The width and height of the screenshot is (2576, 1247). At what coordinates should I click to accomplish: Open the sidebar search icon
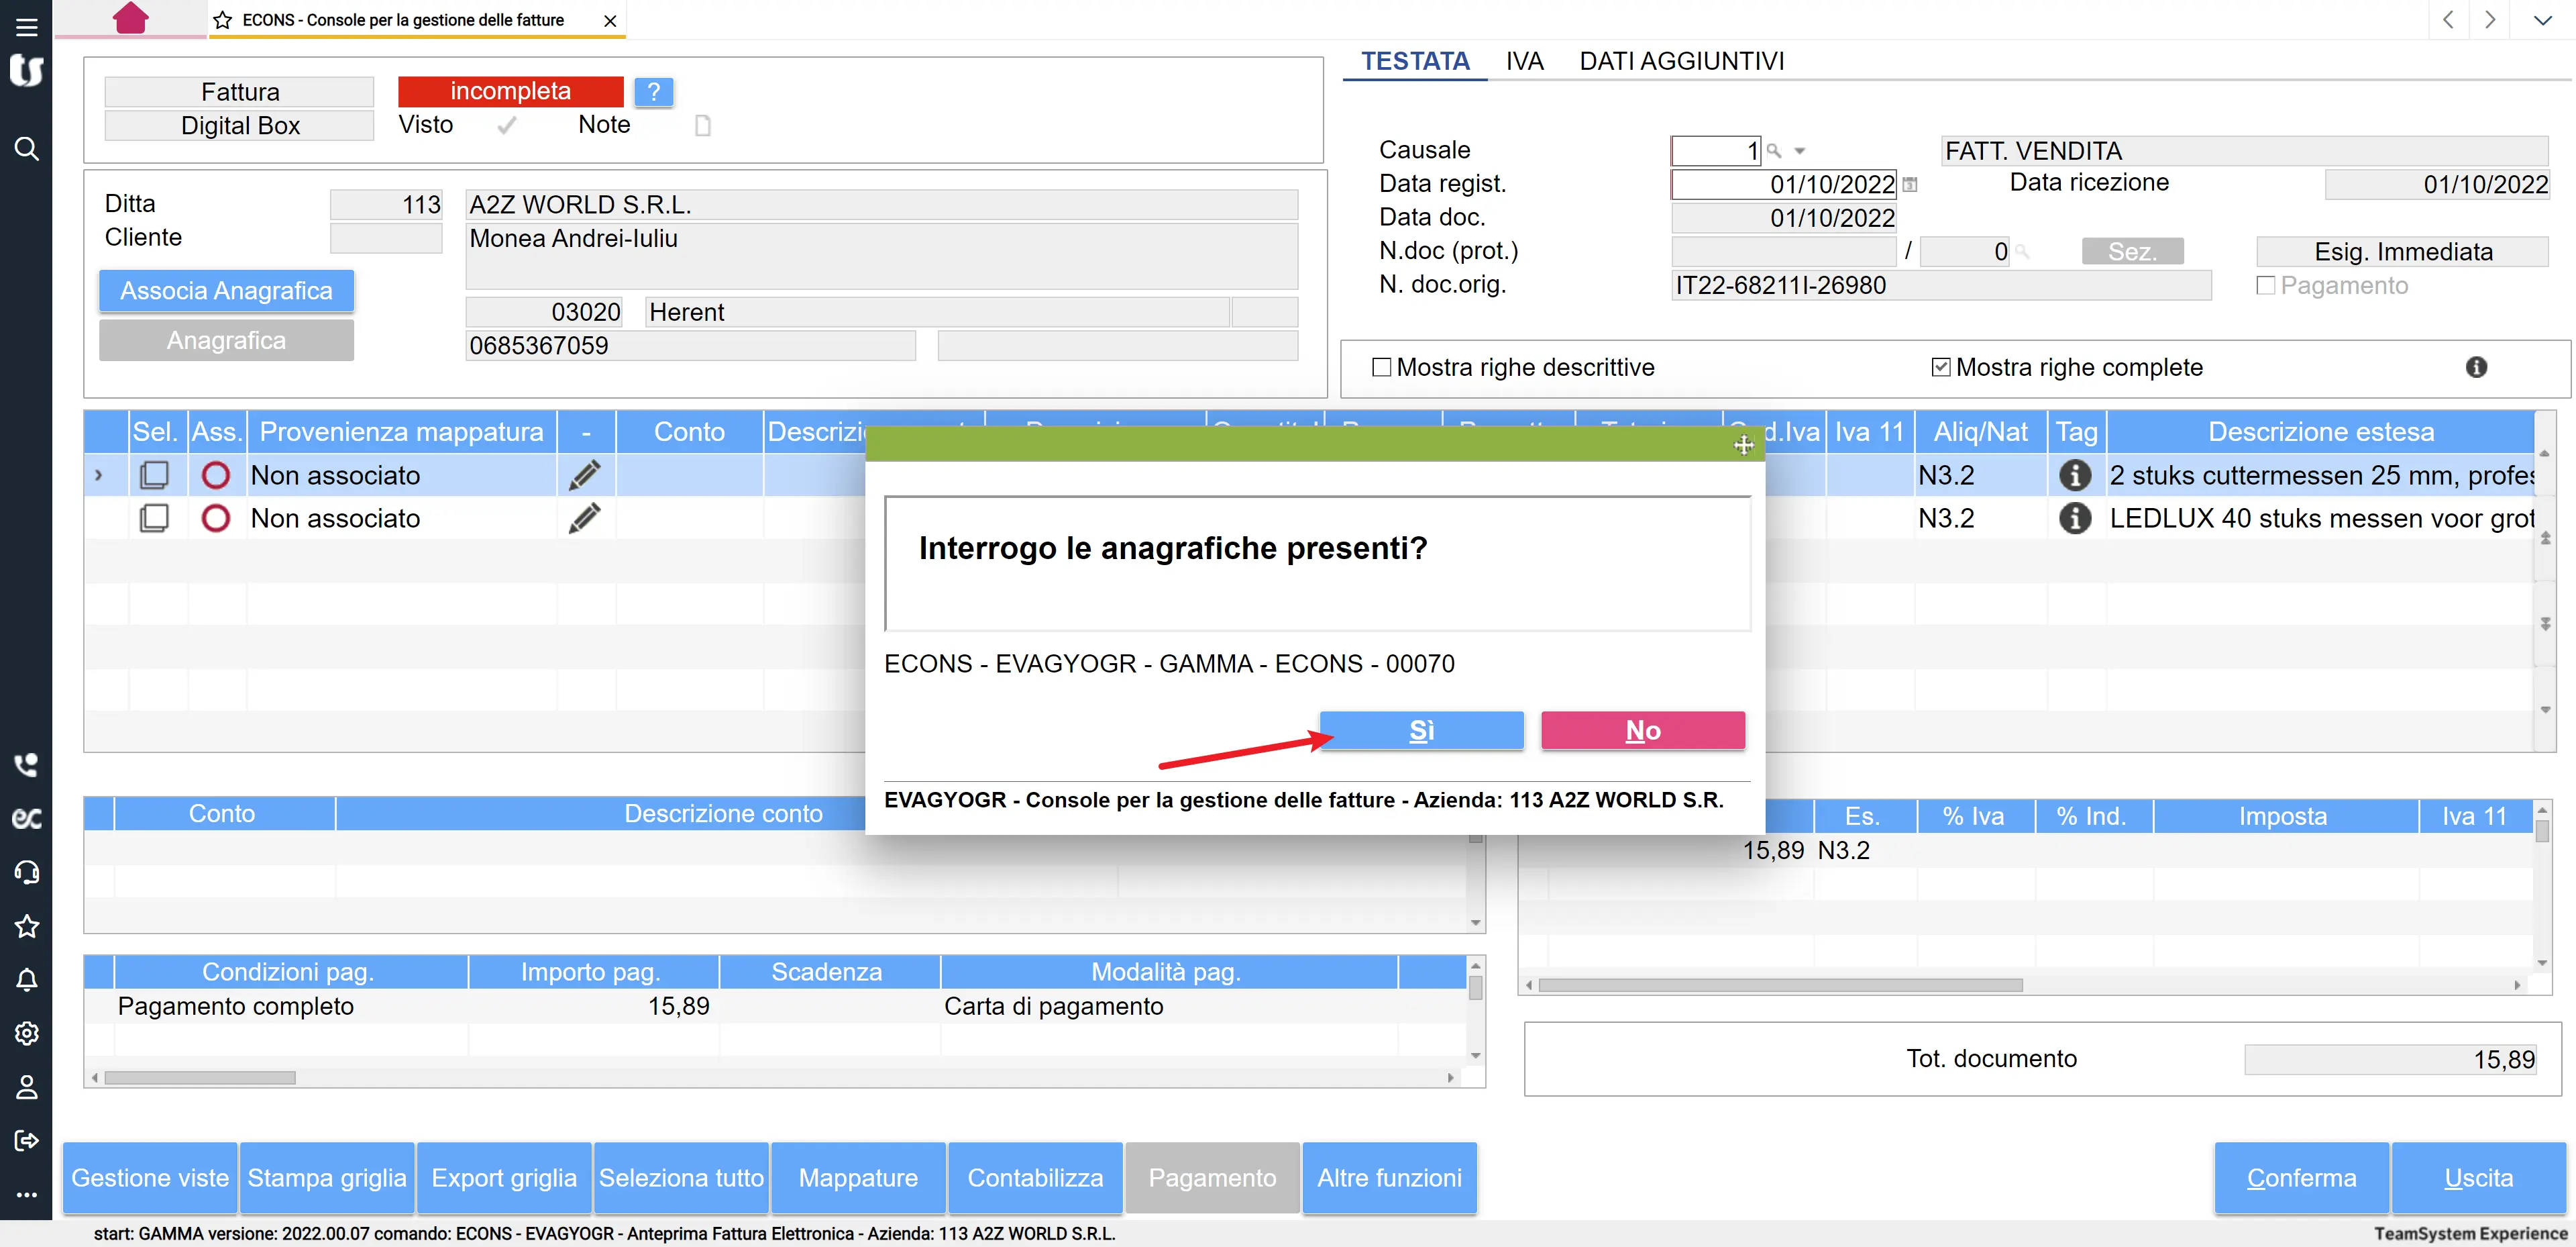(26, 149)
